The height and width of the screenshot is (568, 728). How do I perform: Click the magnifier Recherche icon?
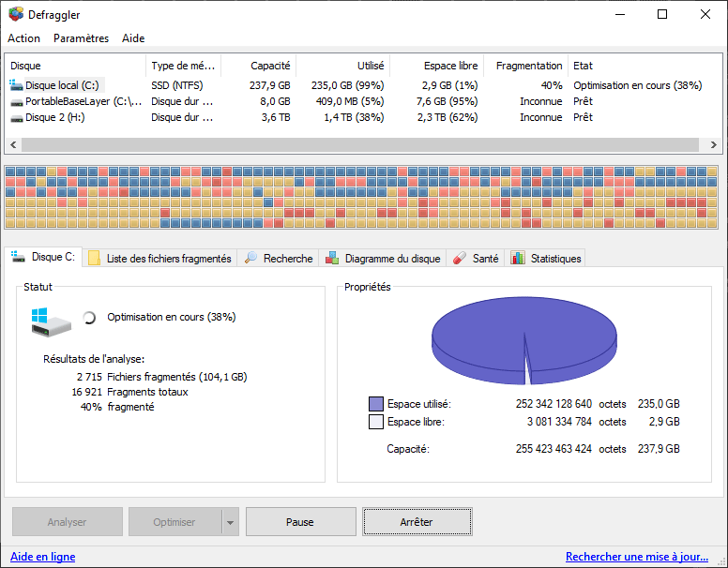point(250,258)
